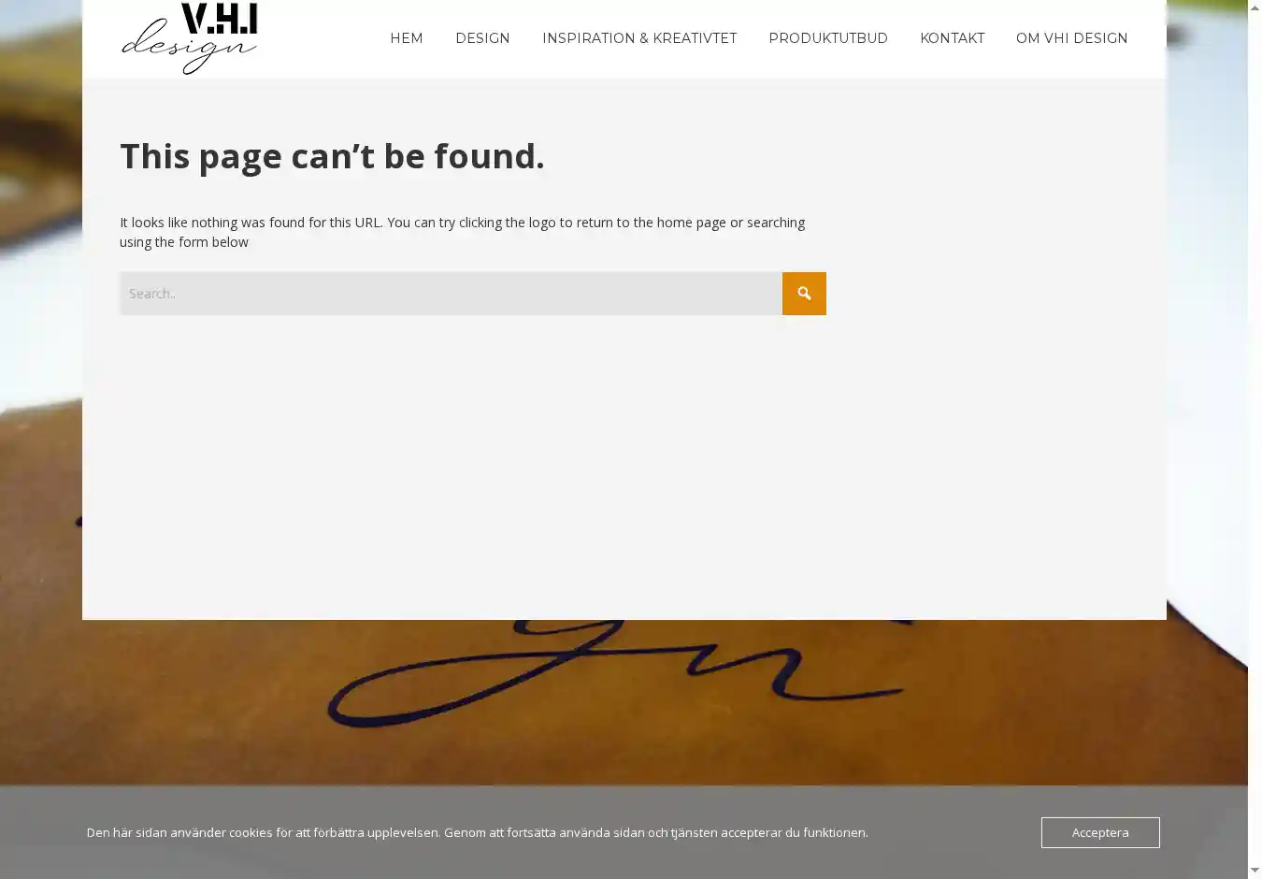Open the HEM menu item
This screenshot has width=1262, height=879.
[x=407, y=38]
